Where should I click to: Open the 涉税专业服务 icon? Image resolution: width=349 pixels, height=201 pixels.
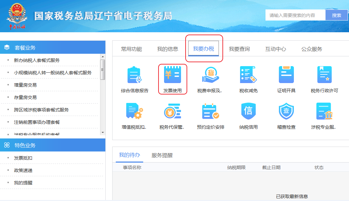324,111
